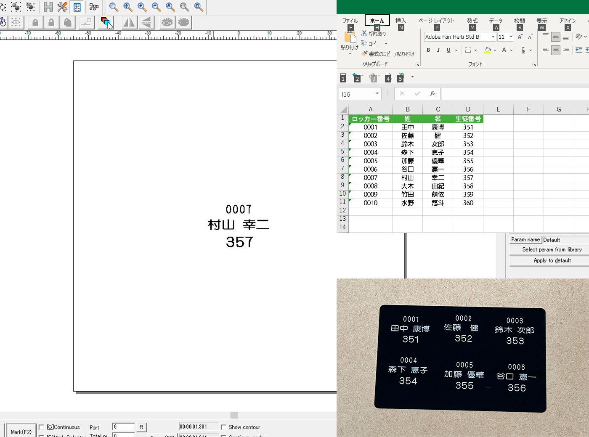Click the Excel center align icon
The height and width of the screenshot is (437, 589).
556,50
